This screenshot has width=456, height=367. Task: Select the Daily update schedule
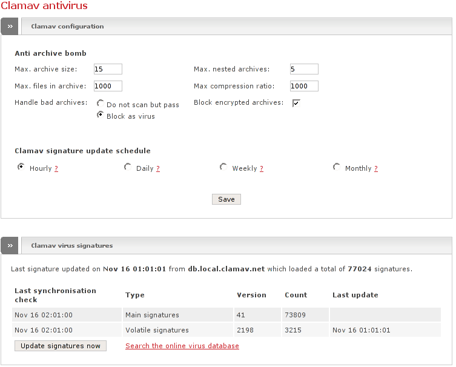(x=128, y=167)
